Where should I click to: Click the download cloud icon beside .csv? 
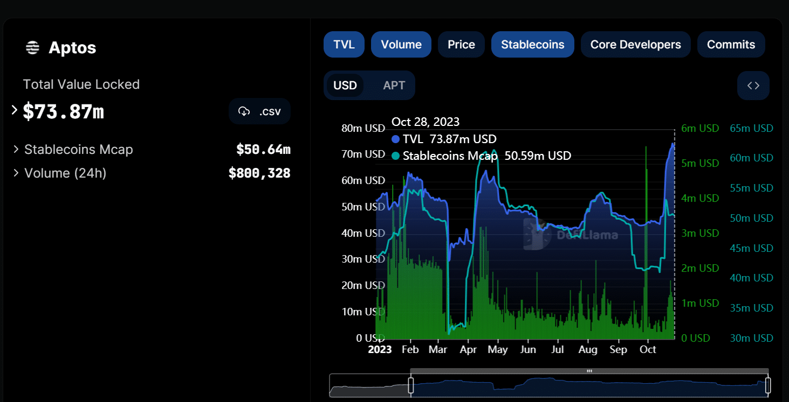[244, 111]
